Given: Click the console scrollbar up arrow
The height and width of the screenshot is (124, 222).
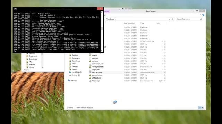Looking at the screenshot, I should [x=102, y=12].
